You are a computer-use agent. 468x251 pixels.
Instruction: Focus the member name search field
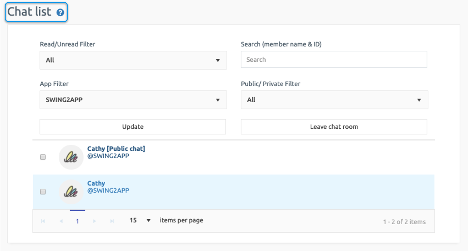coord(334,60)
